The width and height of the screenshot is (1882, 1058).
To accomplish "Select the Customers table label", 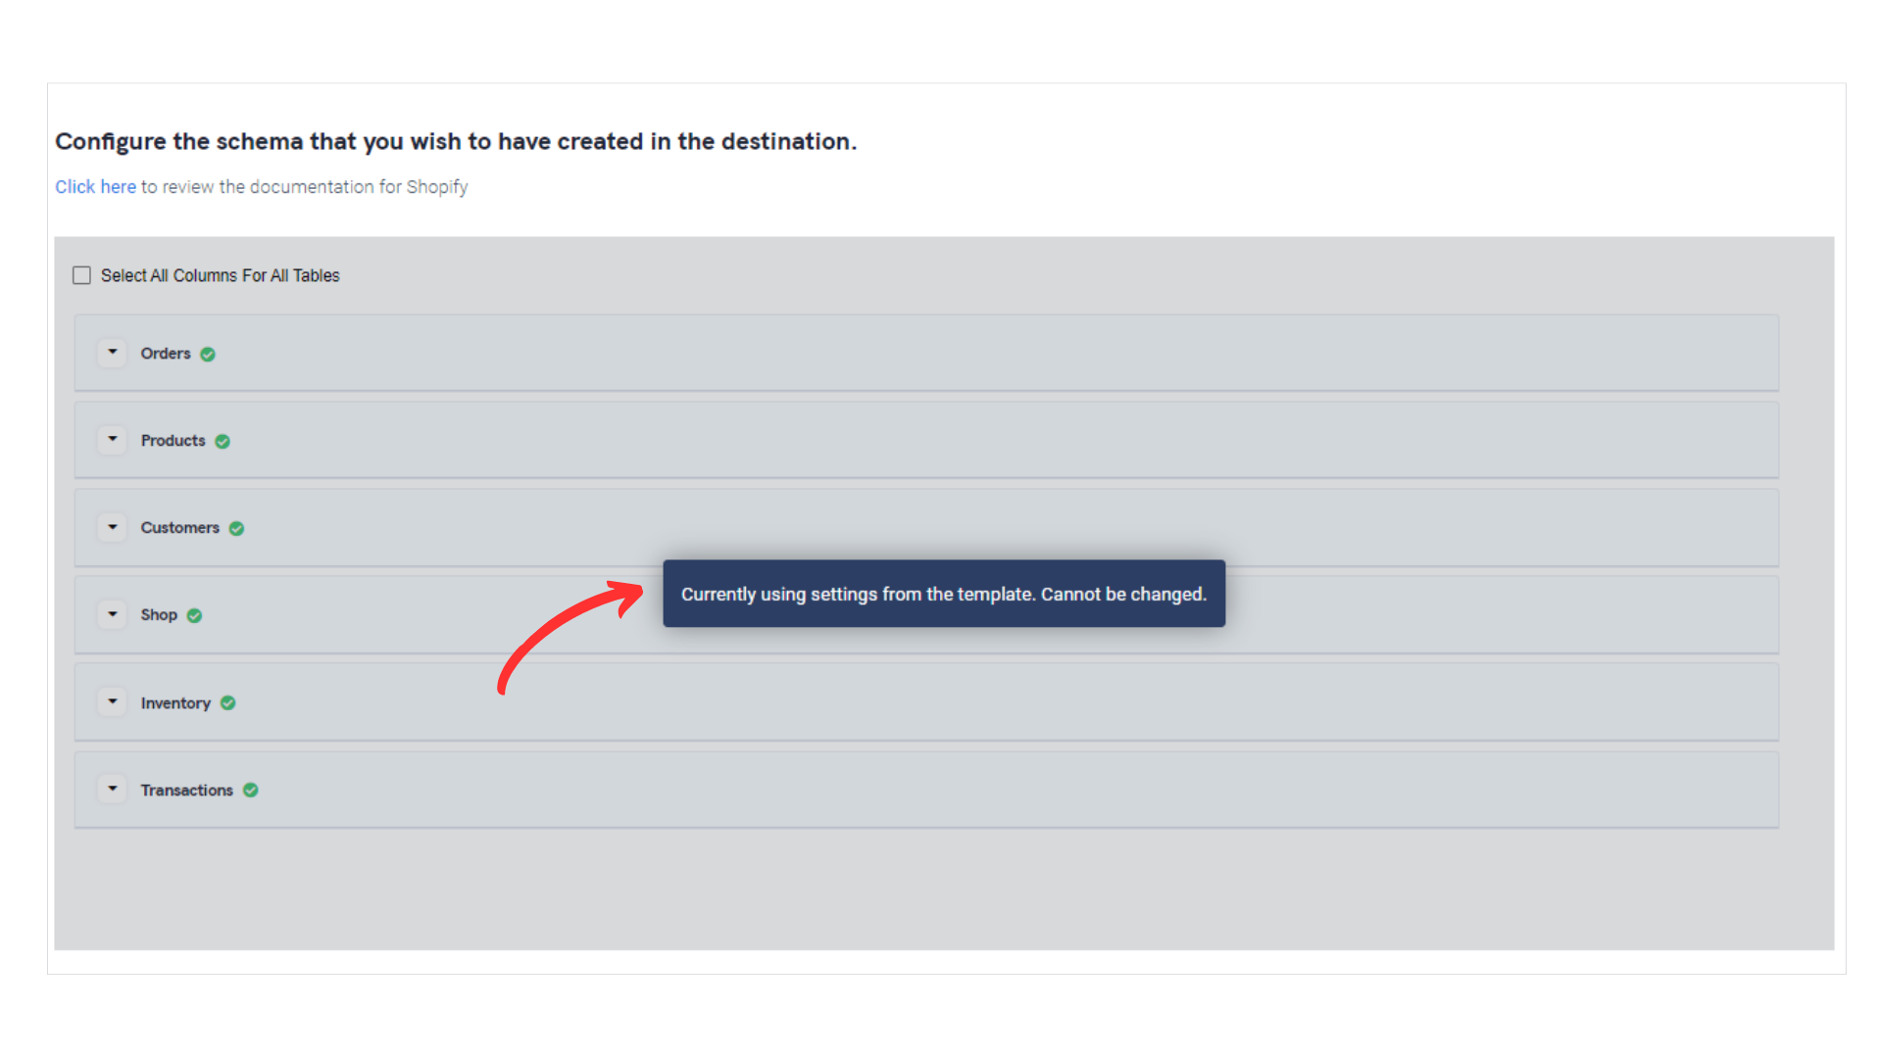I will pos(180,528).
